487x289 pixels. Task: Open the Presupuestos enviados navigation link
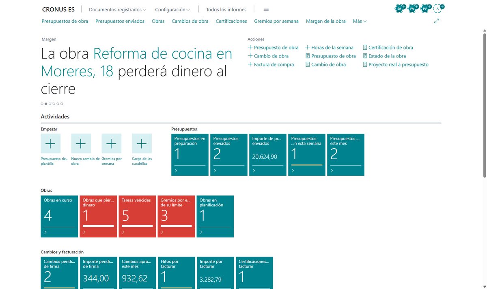[x=120, y=21]
